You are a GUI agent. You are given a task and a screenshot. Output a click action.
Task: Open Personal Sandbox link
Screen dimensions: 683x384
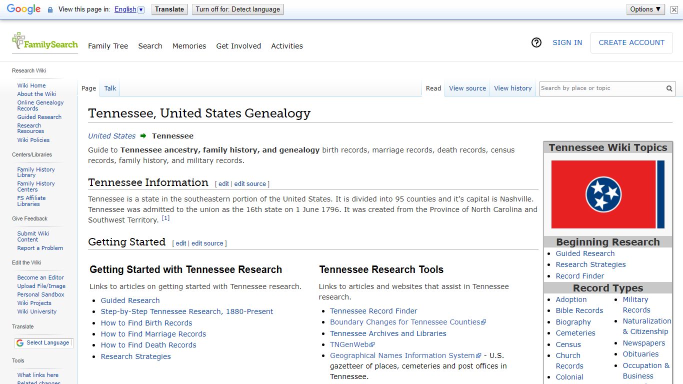(x=41, y=294)
